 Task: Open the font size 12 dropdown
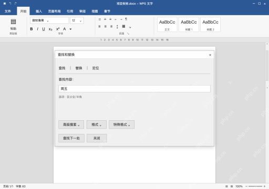77,20
